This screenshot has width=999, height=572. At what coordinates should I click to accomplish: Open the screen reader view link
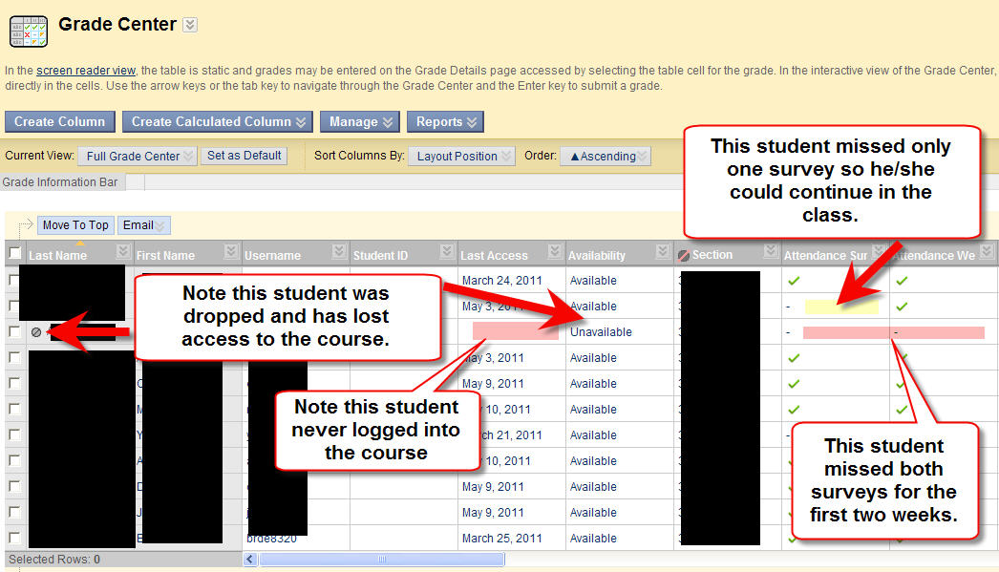(x=86, y=71)
